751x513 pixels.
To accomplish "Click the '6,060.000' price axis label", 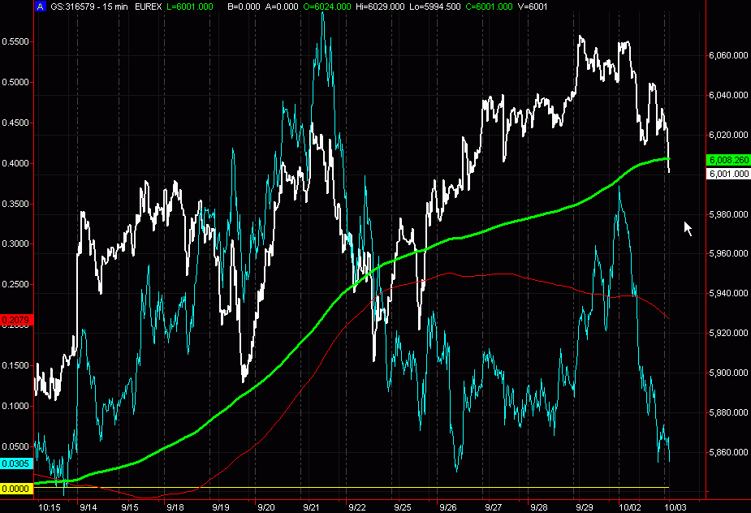I will pos(728,55).
